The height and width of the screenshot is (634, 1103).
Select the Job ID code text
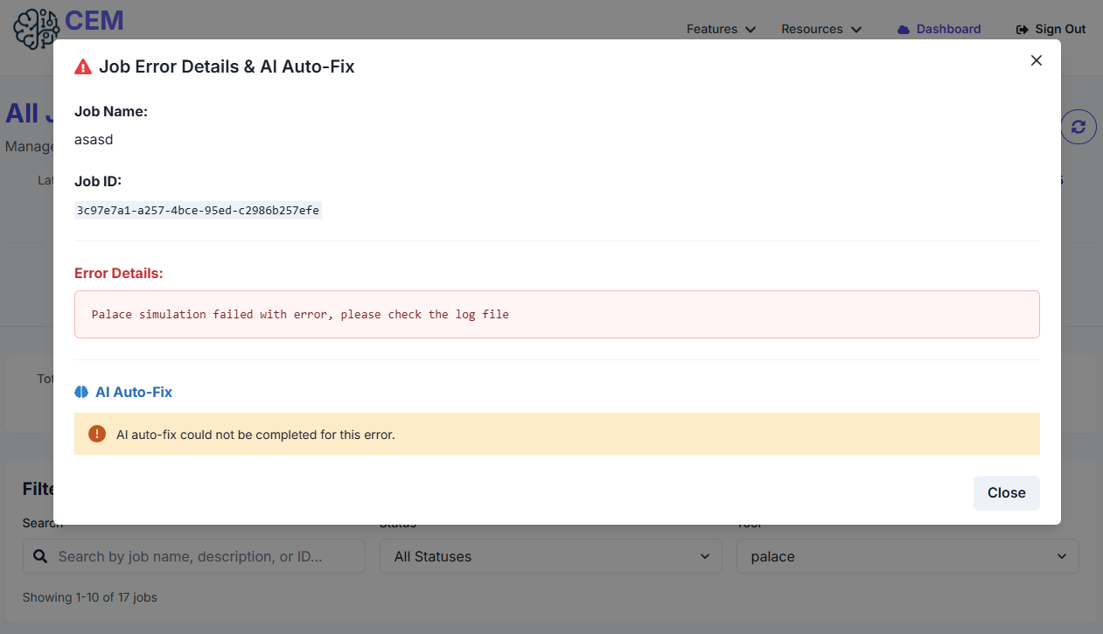point(198,211)
